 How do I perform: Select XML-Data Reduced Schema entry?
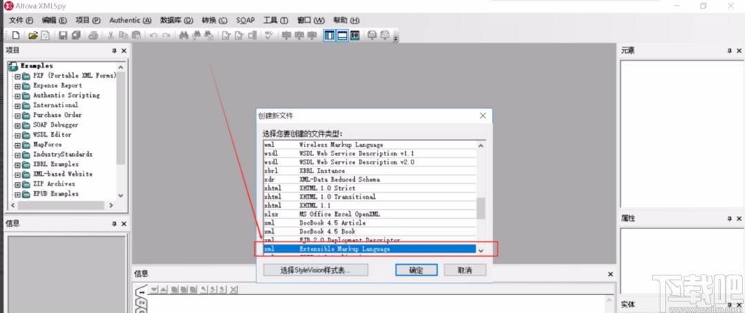[x=369, y=180]
